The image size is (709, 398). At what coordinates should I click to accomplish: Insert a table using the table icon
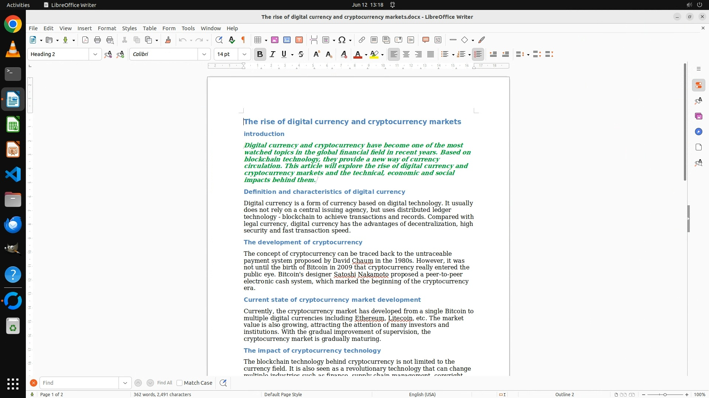[x=258, y=40]
